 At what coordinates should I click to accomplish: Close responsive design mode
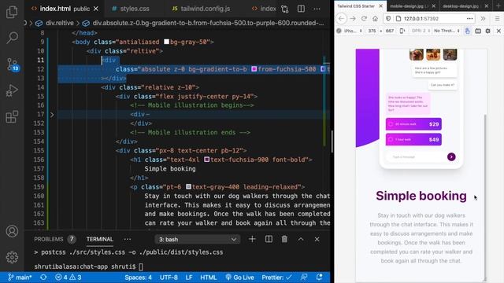coord(498,31)
